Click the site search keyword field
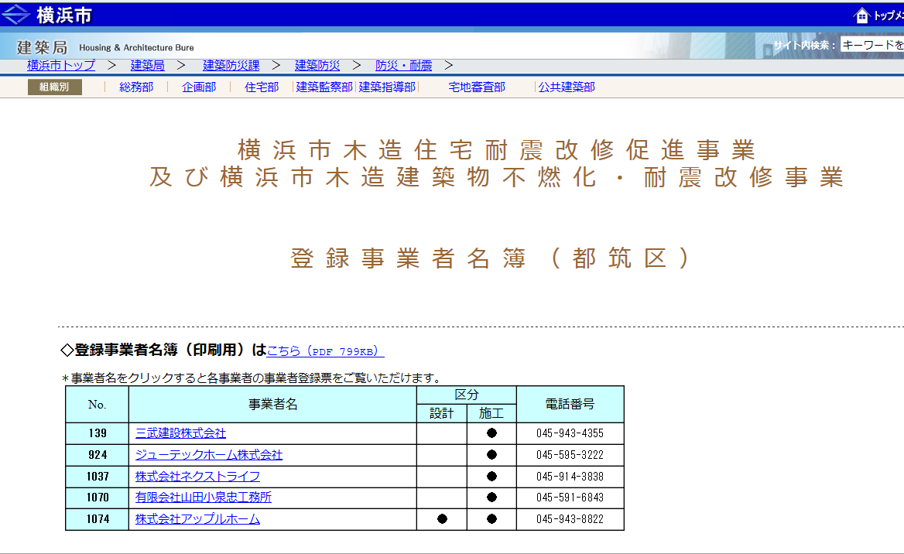Screen dimensions: 904x554 pos(871,46)
